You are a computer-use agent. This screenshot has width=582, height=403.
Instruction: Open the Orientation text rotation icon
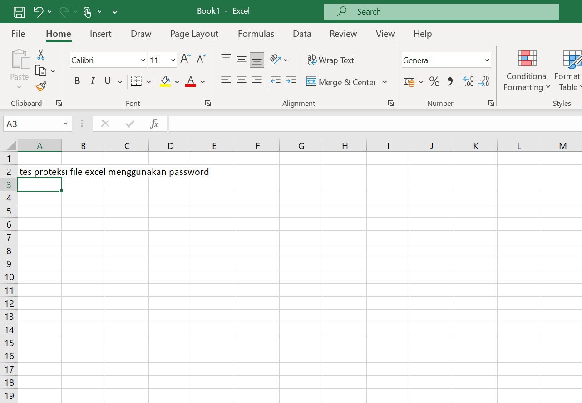(276, 59)
